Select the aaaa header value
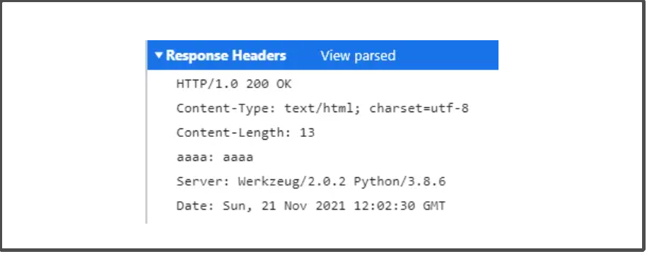The width and height of the screenshot is (647, 254). click(x=238, y=157)
